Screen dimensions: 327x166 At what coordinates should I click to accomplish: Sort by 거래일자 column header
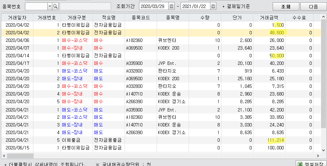coord(17,17)
